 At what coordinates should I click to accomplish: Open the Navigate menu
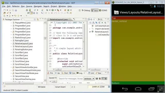click(x=38, y=6)
